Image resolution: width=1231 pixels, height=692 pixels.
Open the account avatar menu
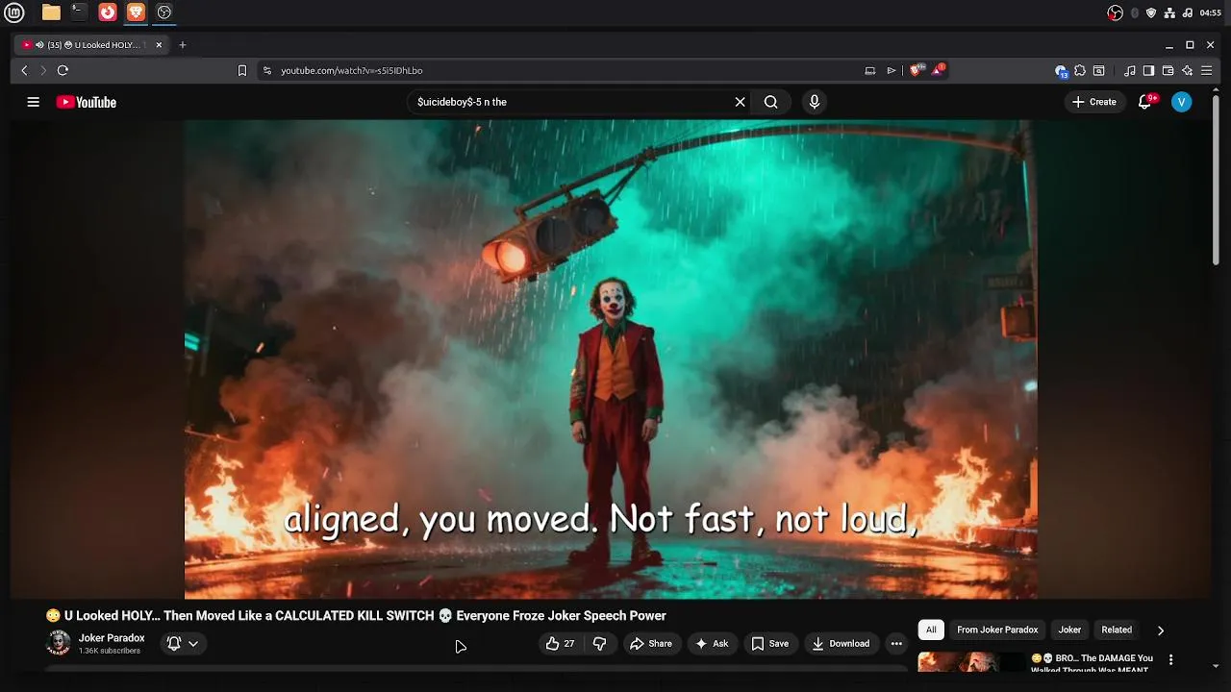(x=1182, y=102)
